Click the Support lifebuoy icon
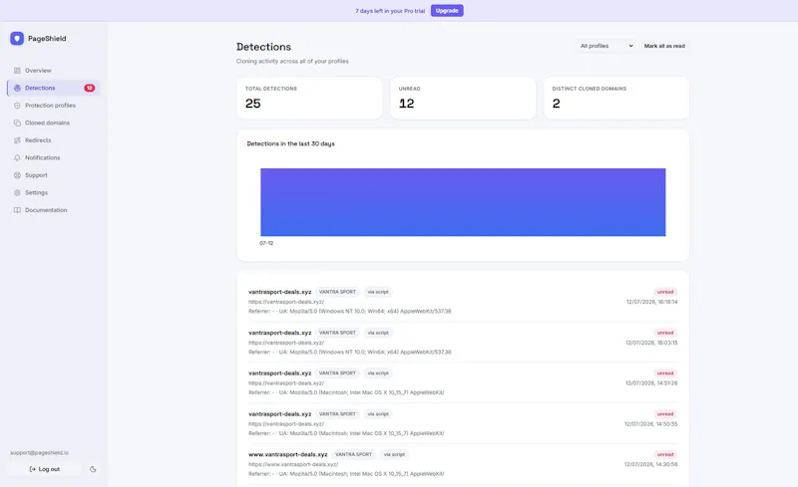Image resolution: width=798 pixels, height=487 pixels. (17, 175)
